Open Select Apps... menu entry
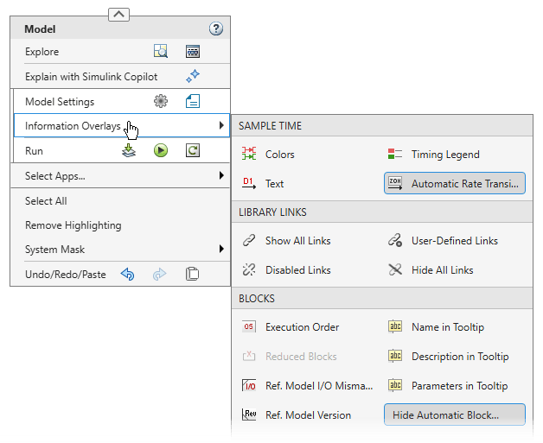The image size is (543, 443). tap(120, 175)
